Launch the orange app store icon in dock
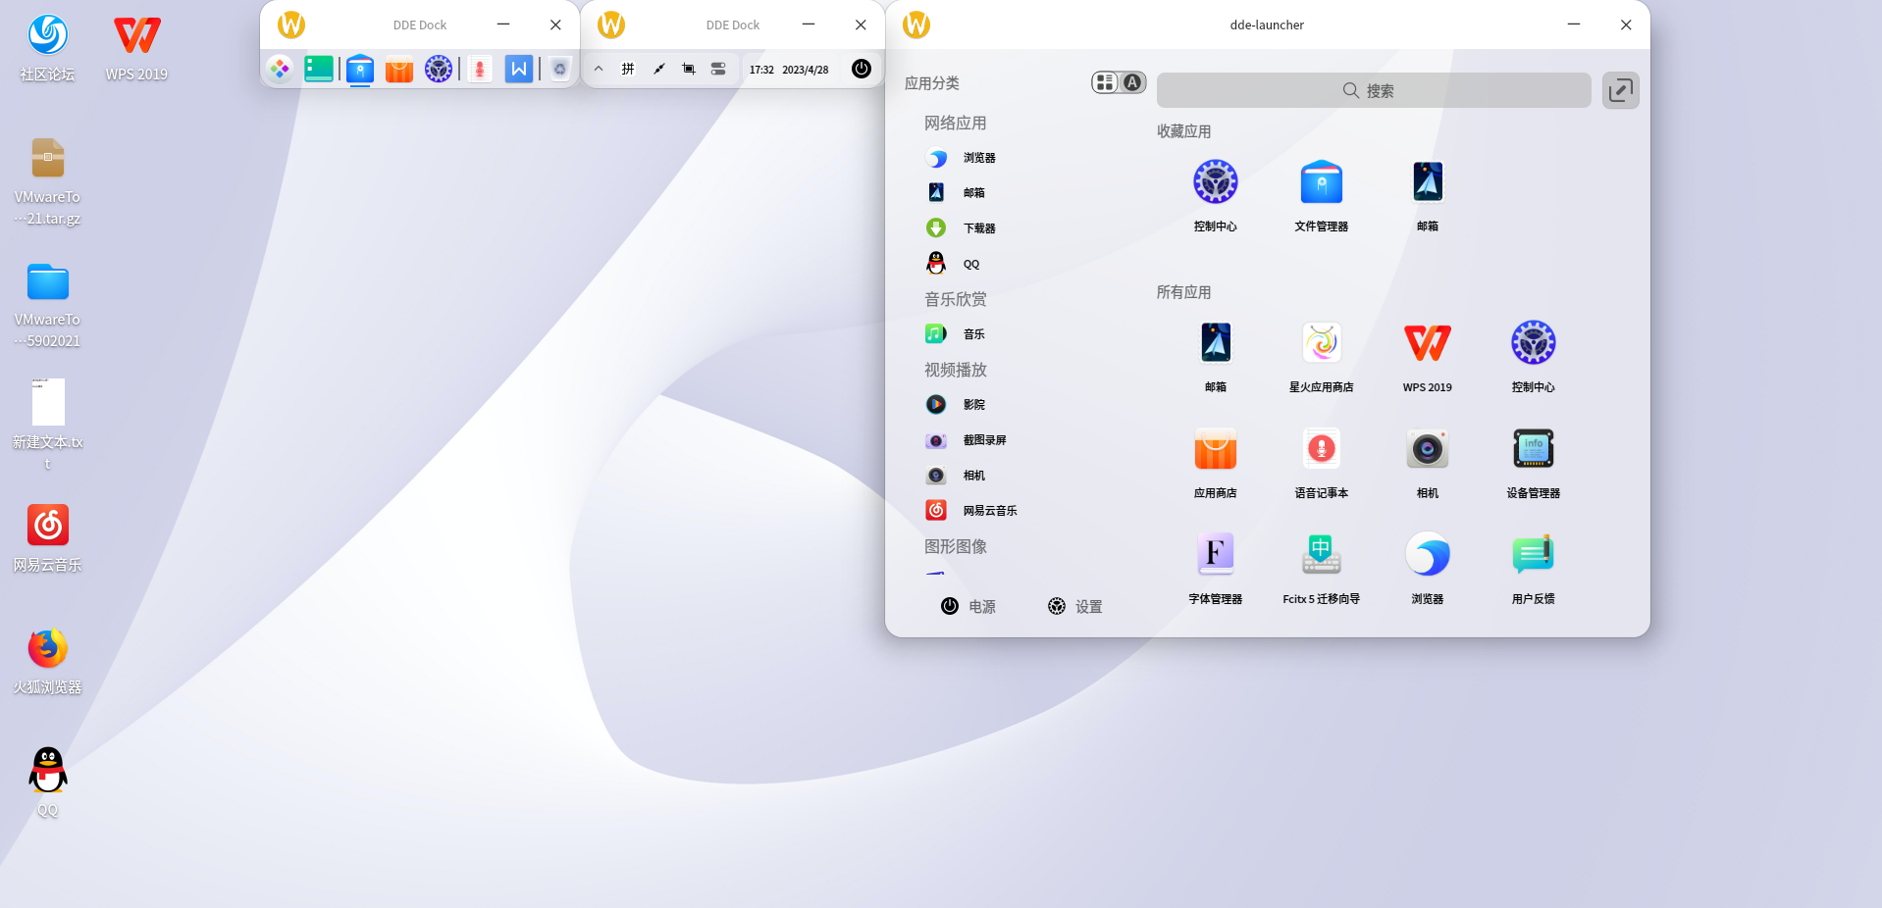The height and width of the screenshot is (908, 1882). coord(399,70)
